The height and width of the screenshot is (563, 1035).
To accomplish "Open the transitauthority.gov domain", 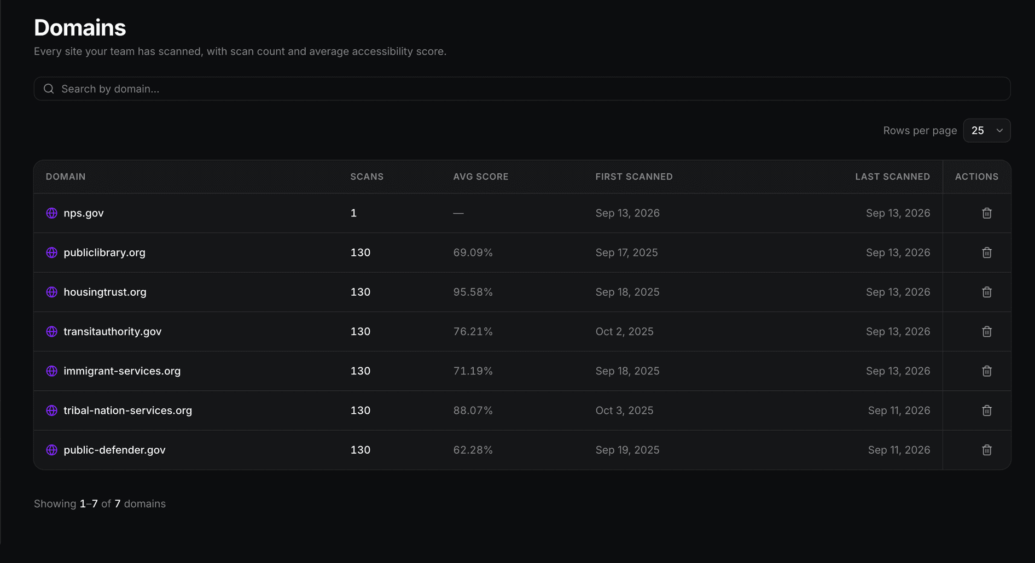I will pyautogui.click(x=113, y=331).
